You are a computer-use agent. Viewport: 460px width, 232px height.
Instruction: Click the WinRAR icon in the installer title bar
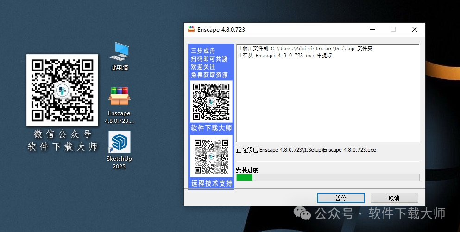pos(191,29)
